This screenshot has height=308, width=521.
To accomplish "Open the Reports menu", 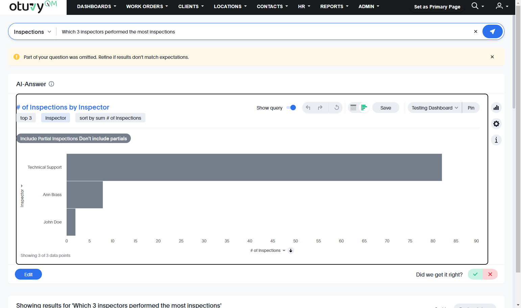I will pyautogui.click(x=334, y=6).
